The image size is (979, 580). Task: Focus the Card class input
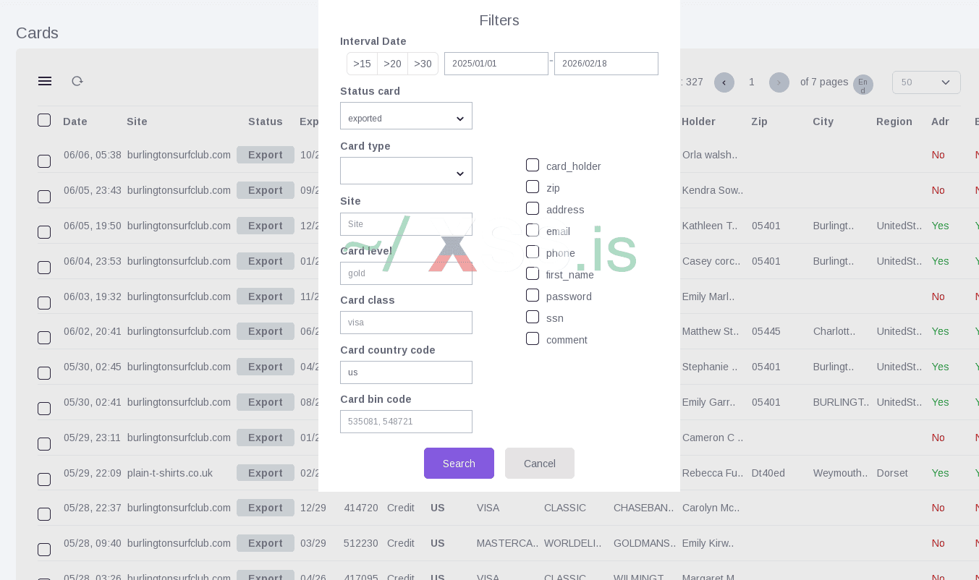406,323
